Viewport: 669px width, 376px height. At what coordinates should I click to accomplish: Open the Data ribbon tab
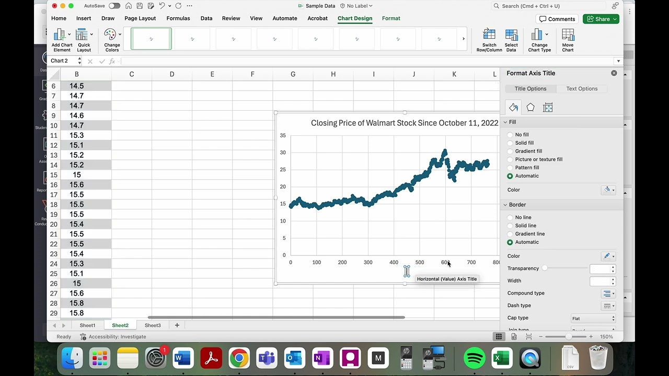(206, 18)
